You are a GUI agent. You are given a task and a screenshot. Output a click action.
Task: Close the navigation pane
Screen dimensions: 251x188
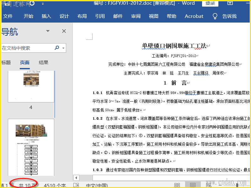click(64, 31)
